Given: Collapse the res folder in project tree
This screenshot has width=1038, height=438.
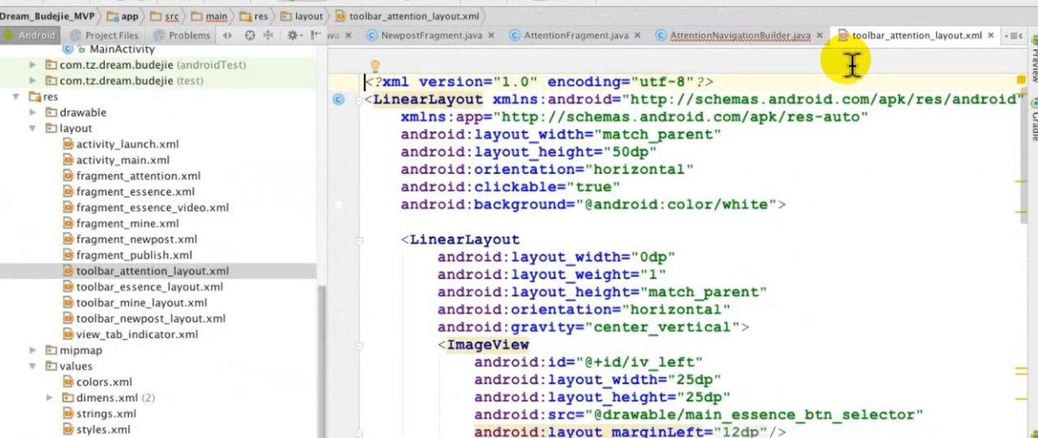Looking at the screenshot, I should pos(15,97).
